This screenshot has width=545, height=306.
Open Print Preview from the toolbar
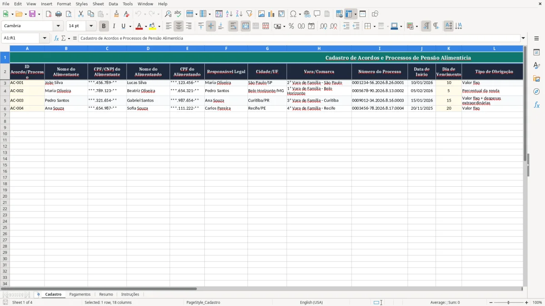point(69,14)
